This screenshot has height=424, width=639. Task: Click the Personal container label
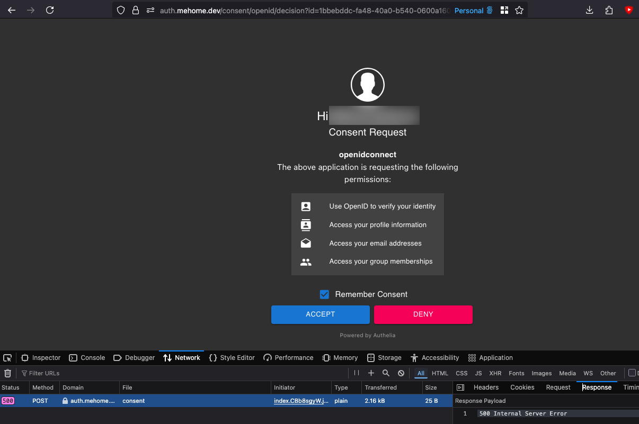click(x=469, y=11)
